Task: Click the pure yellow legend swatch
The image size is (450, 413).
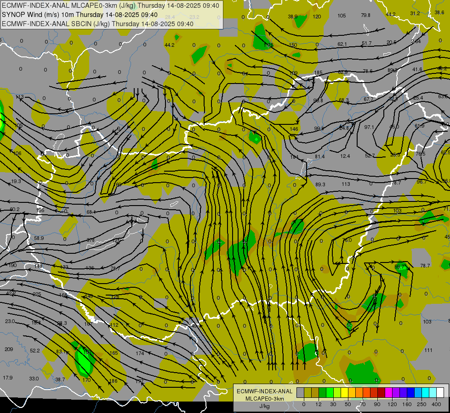Action: (x=345, y=393)
